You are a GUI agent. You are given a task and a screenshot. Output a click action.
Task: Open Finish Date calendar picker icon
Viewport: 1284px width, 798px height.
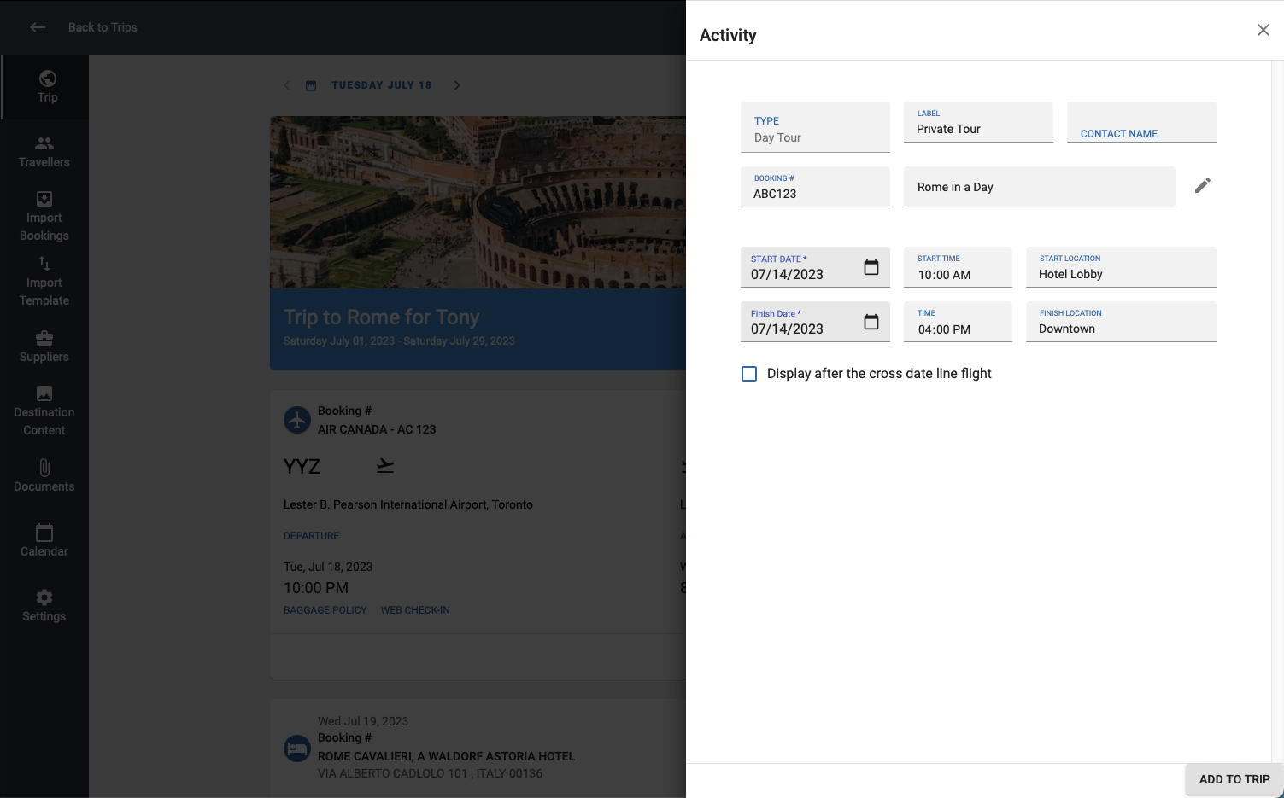tap(871, 322)
